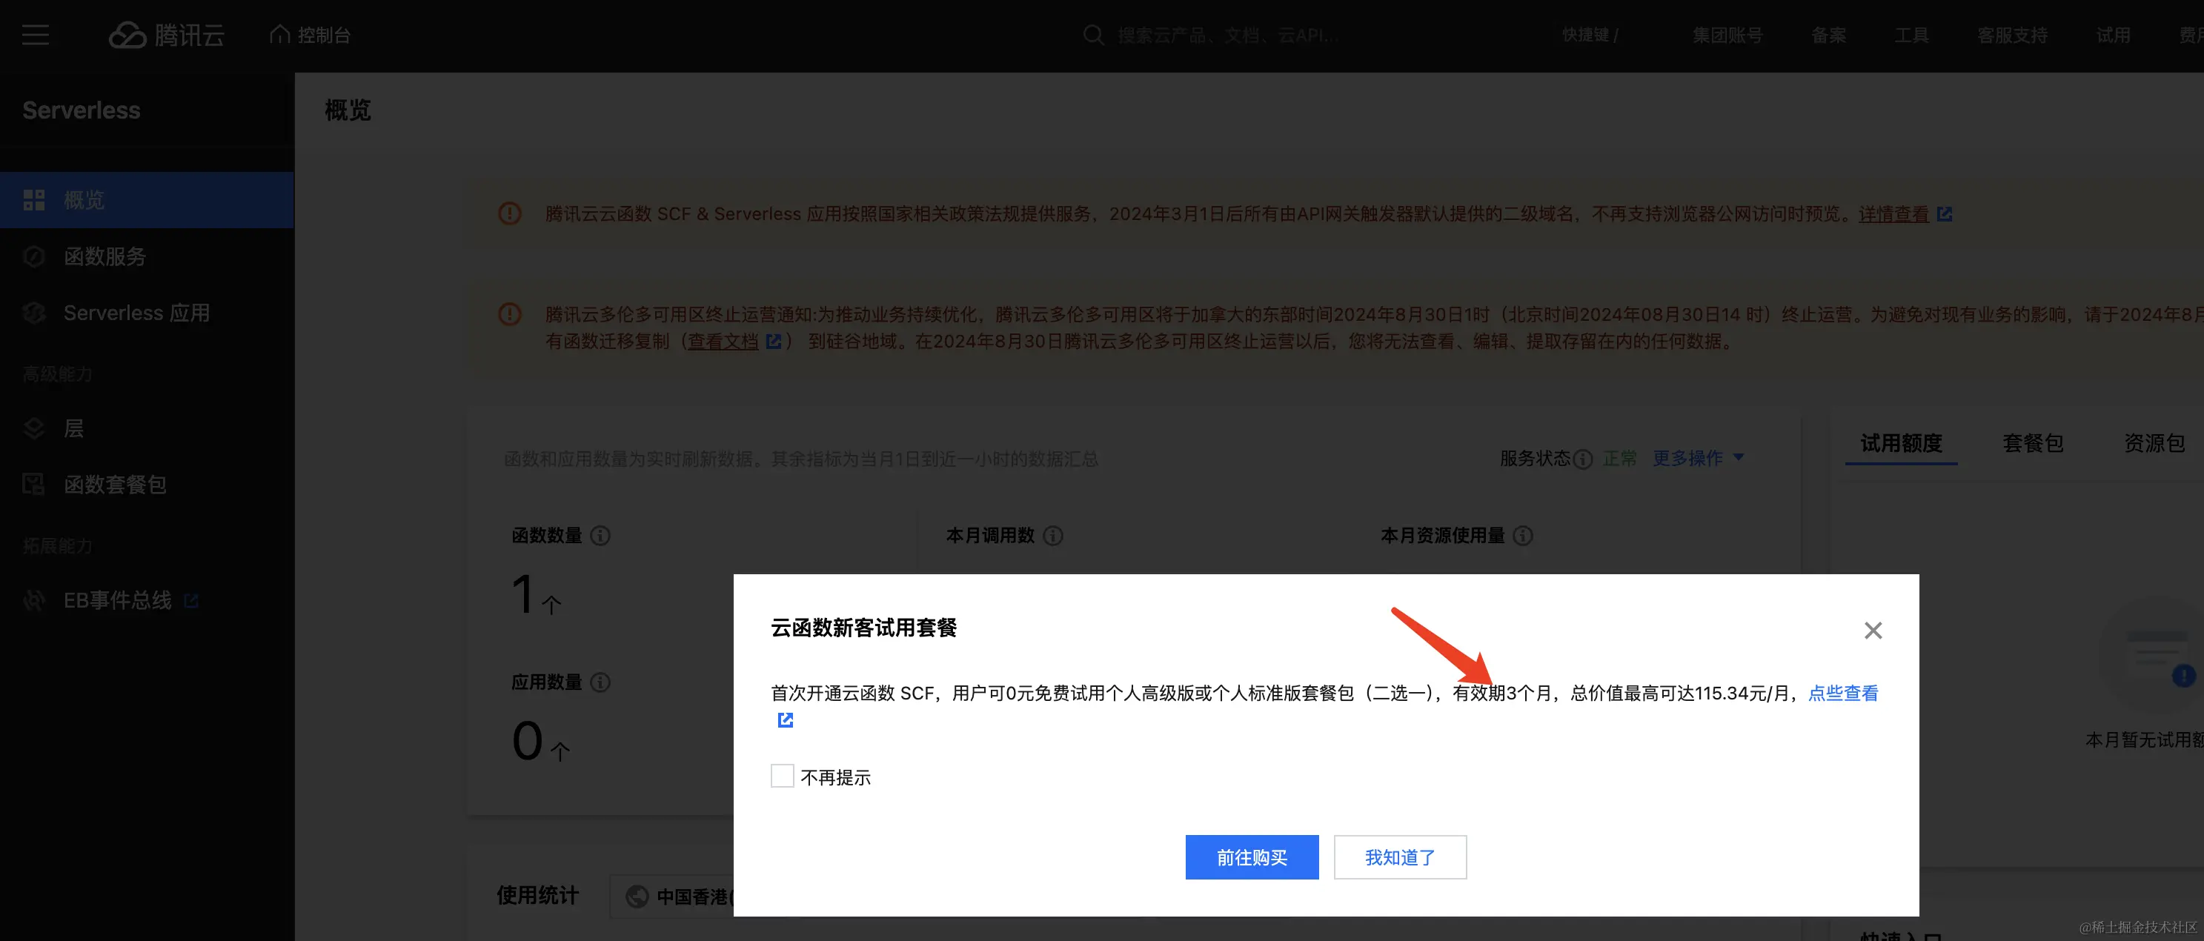Viewport: 2204px width, 941px height.
Task: Click the EB事件总线 sidebar icon
Action: [34, 600]
